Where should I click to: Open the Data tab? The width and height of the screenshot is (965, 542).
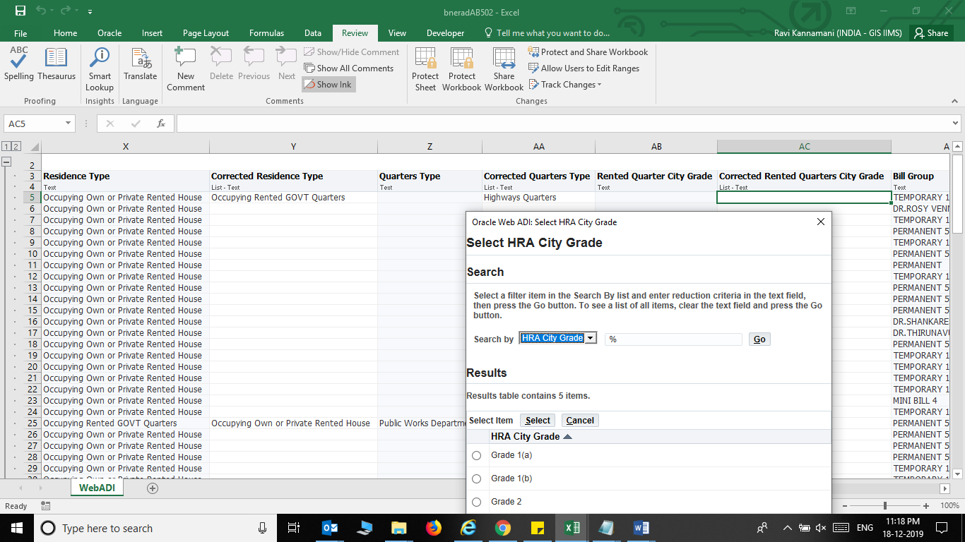pyautogui.click(x=313, y=33)
